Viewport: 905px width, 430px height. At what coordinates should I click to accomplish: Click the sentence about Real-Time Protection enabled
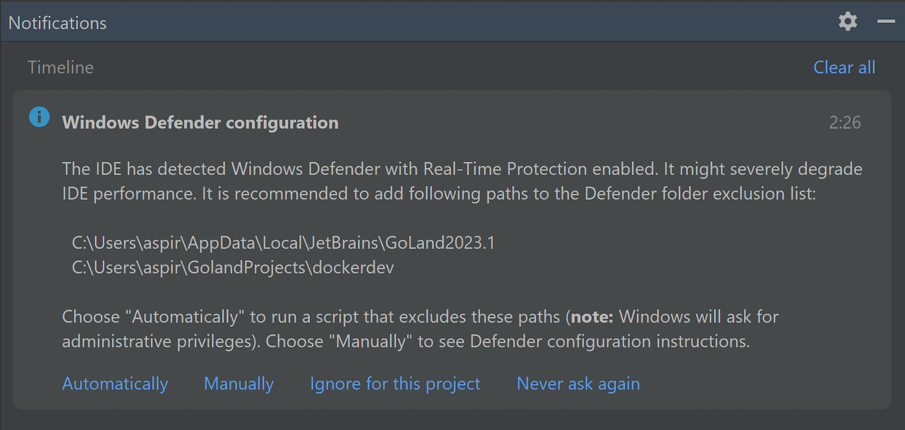click(462, 169)
